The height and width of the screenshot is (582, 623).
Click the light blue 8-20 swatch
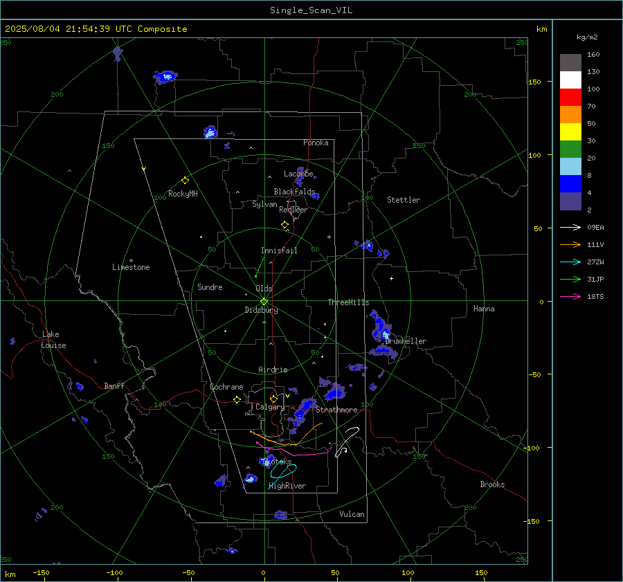pyautogui.click(x=570, y=167)
